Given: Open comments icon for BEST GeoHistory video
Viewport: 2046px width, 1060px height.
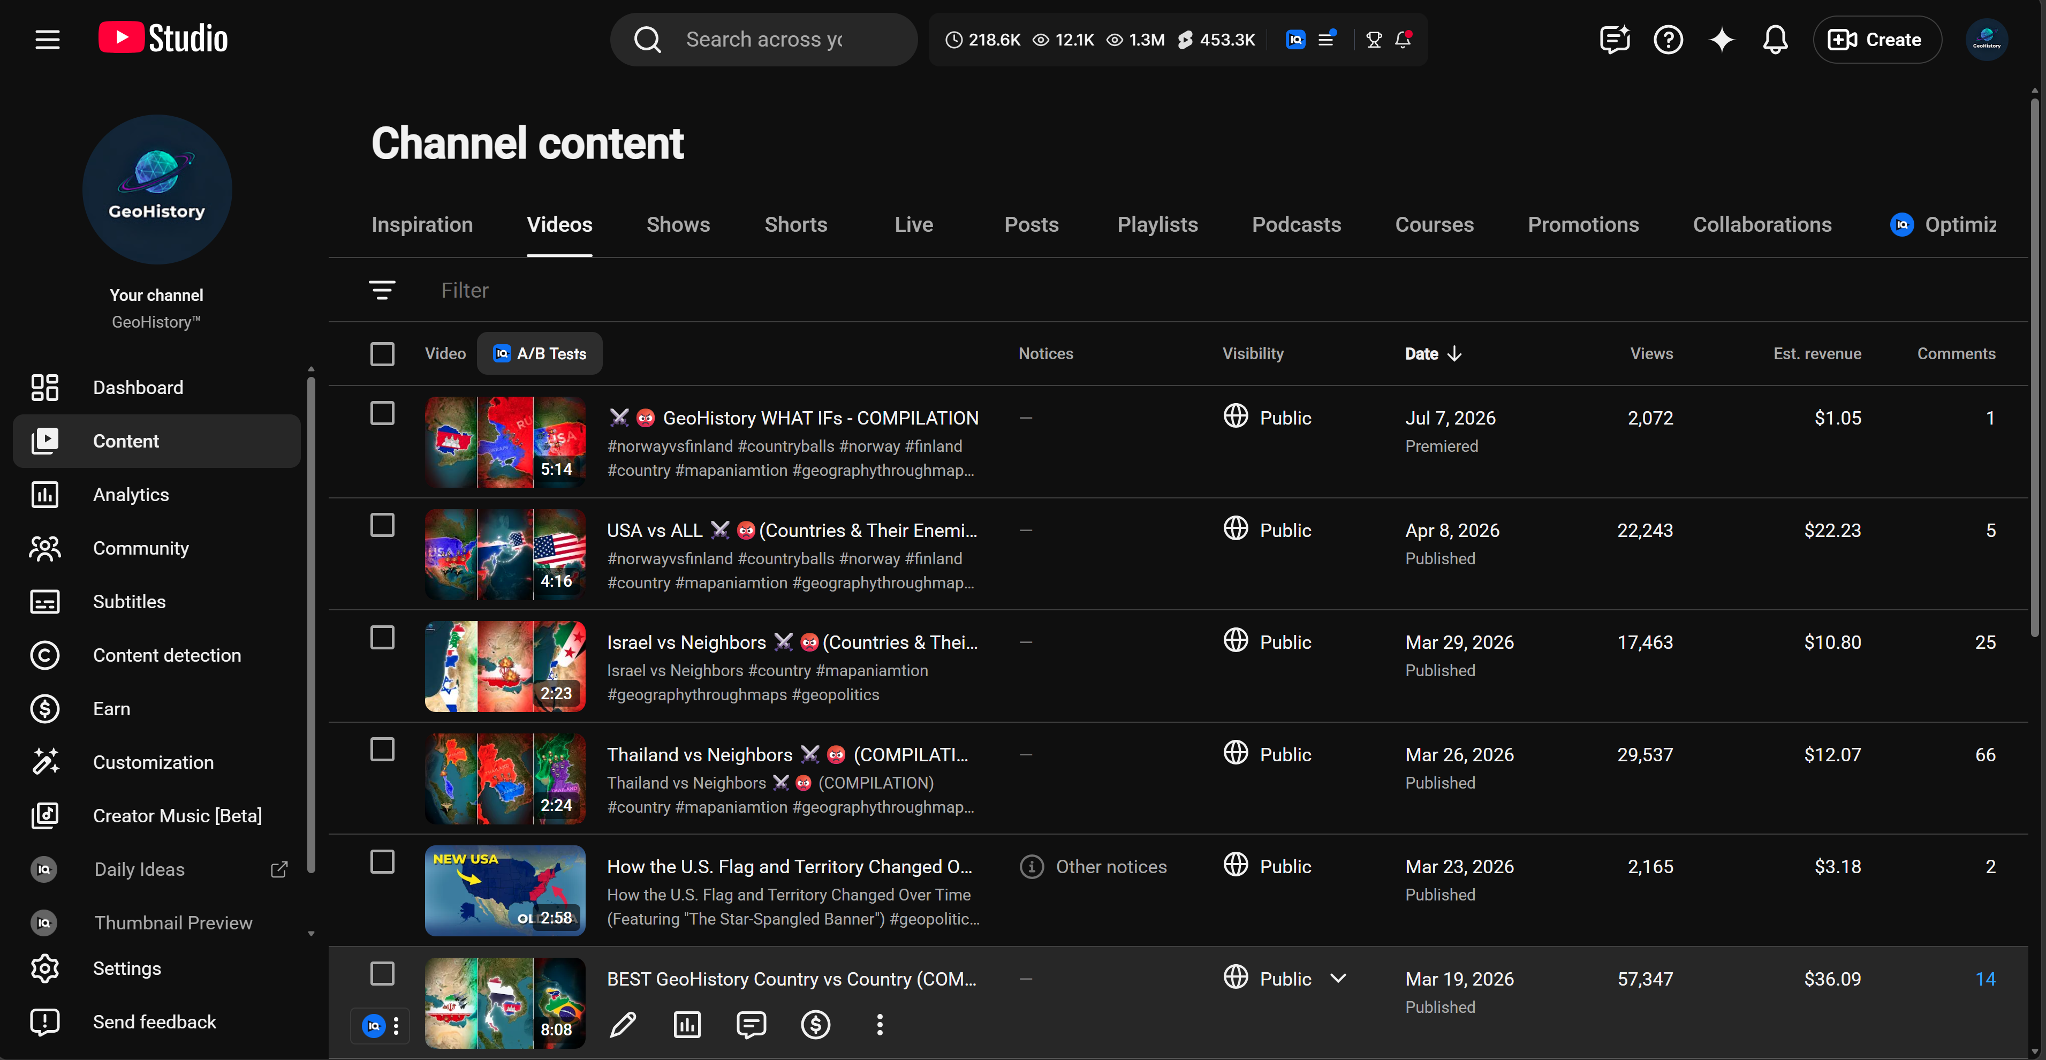Looking at the screenshot, I should point(752,1024).
